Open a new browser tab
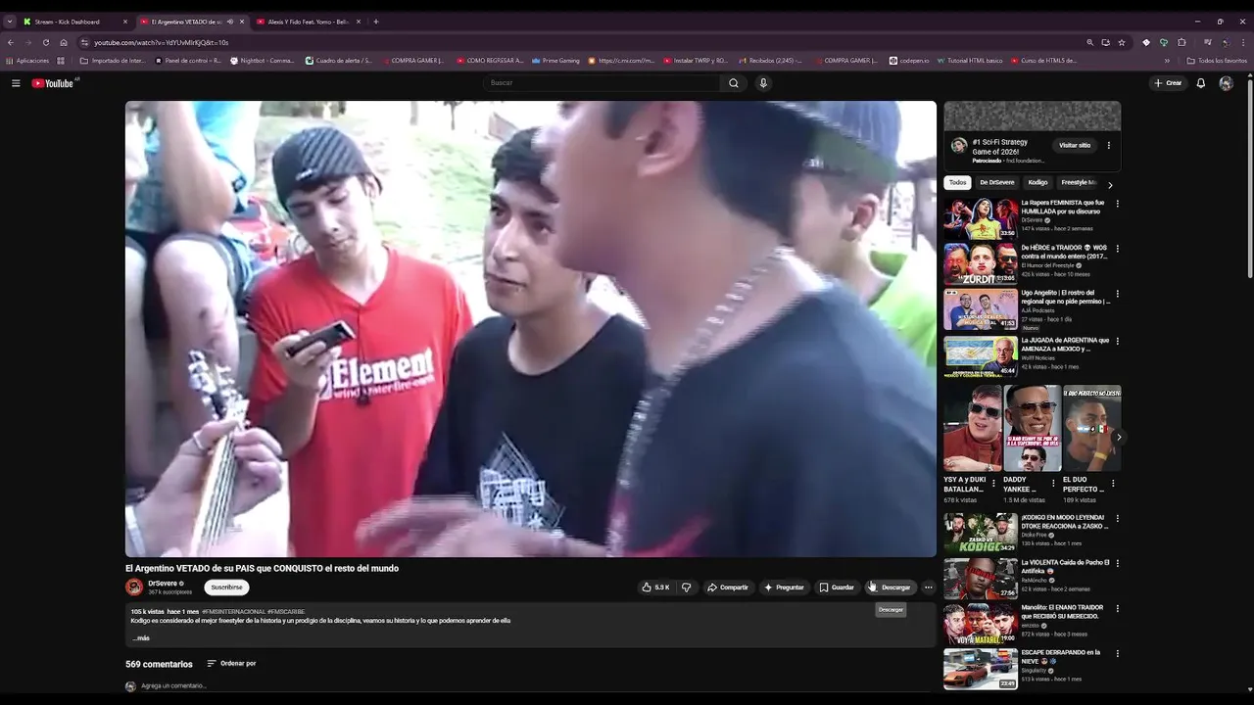1254x705 pixels. (376, 22)
